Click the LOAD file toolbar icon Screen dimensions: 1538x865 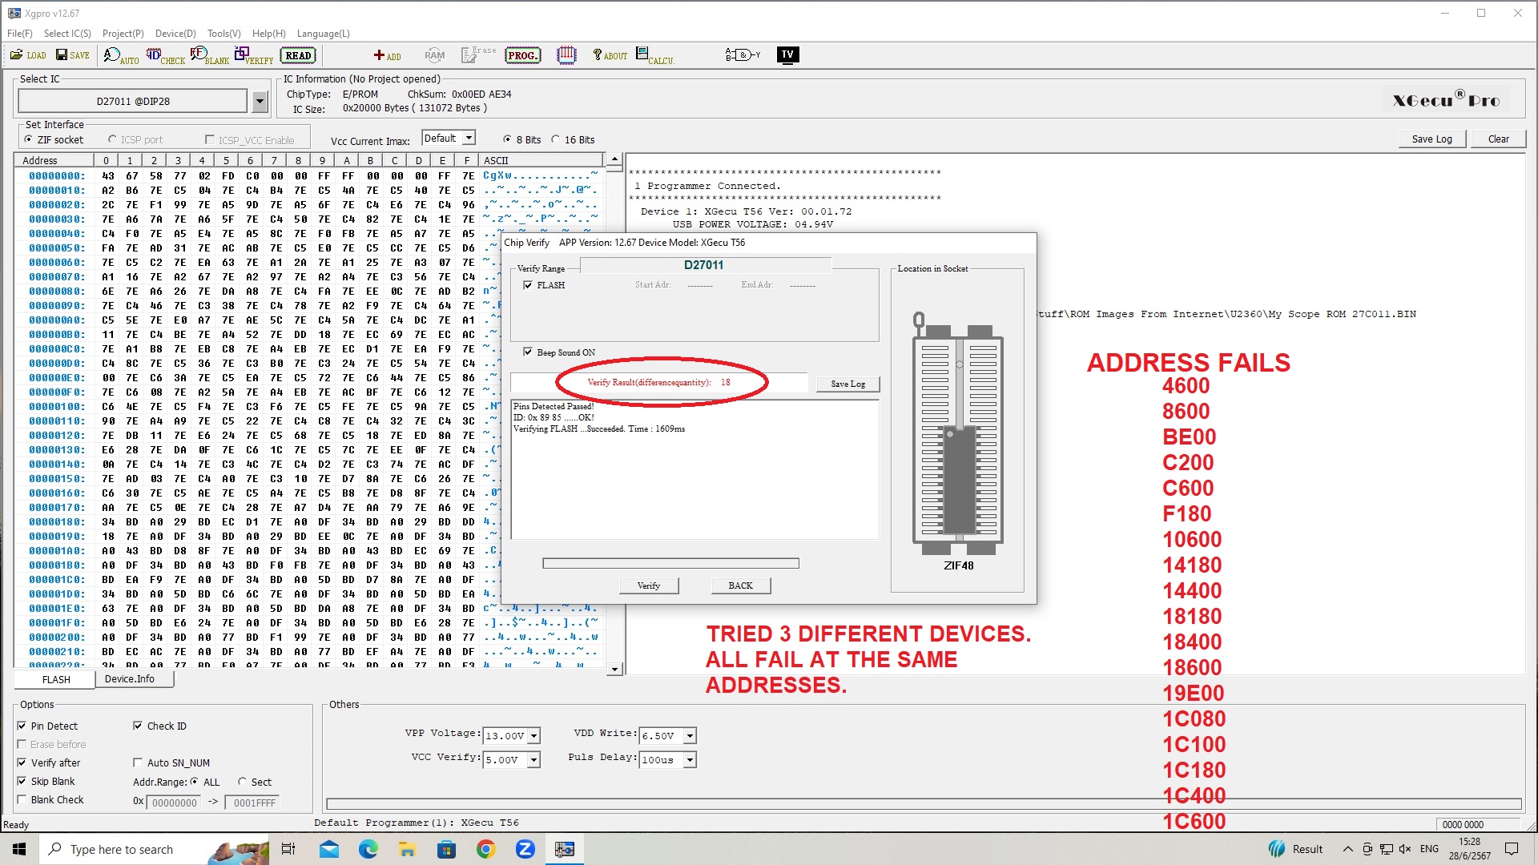click(x=28, y=55)
